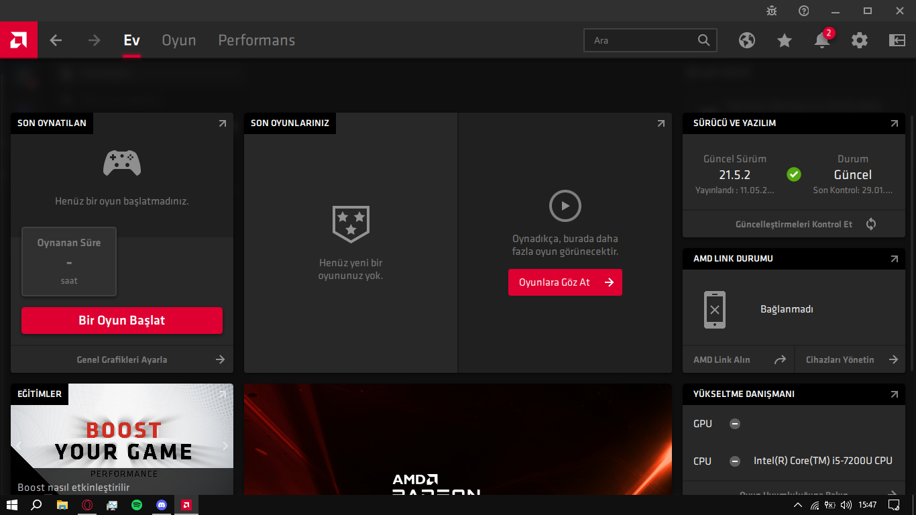Image resolution: width=916 pixels, height=515 pixels.
Task: Click the magnifier search icon
Action: click(x=703, y=40)
